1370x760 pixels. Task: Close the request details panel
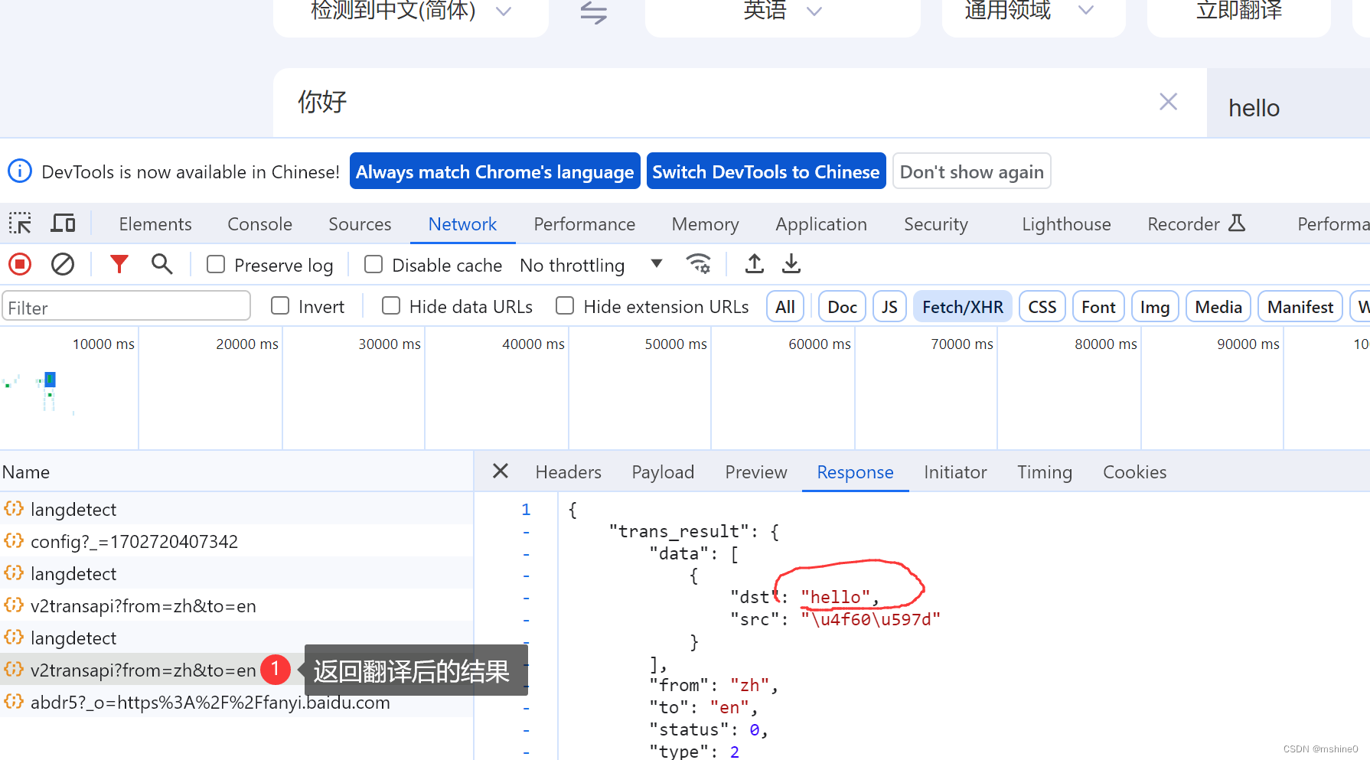(x=501, y=471)
